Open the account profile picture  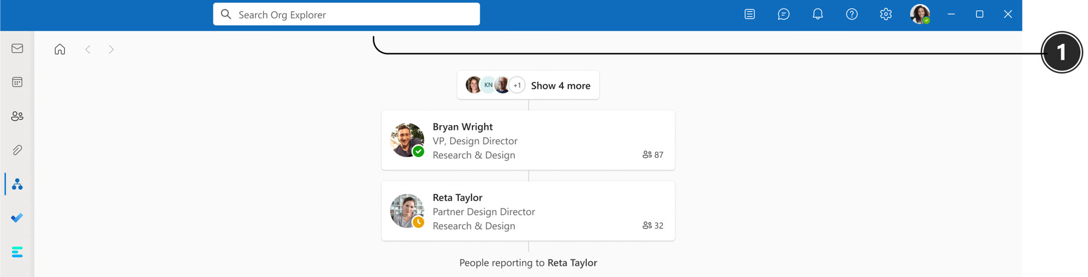pos(920,14)
